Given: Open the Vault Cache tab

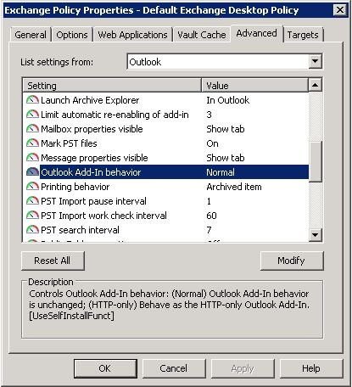Looking at the screenshot, I should [202, 35].
